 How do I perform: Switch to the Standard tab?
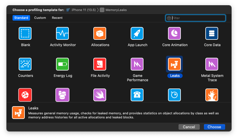point(21,18)
